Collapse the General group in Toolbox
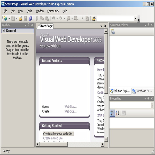The image size is (155, 155). (x=4, y=30)
